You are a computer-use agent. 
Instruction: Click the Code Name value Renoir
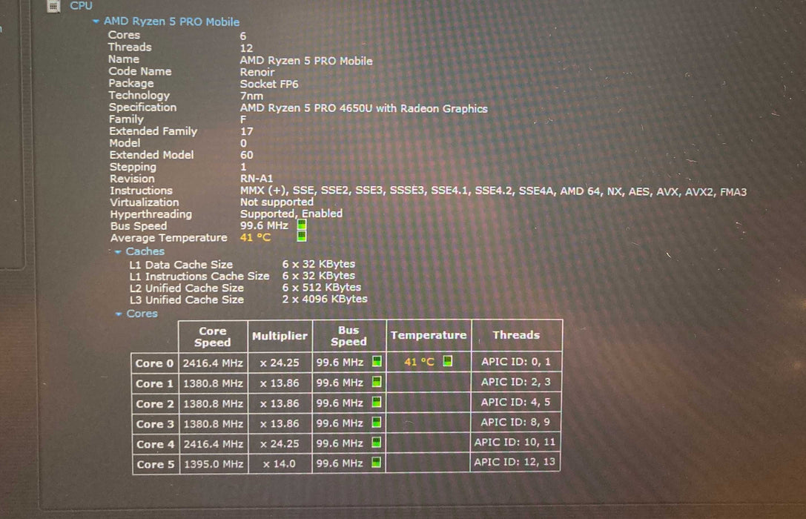[x=257, y=73]
